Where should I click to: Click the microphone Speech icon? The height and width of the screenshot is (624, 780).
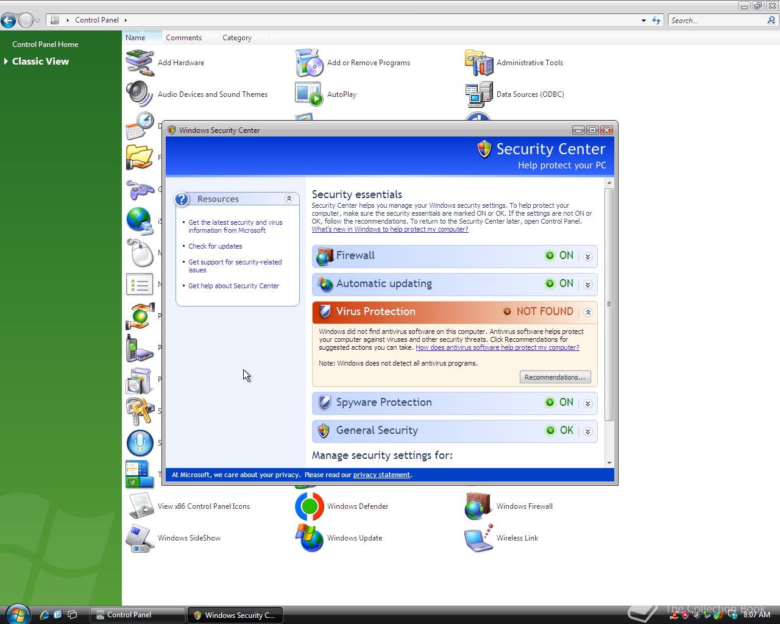pyautogui.click(x=140, y=443)
